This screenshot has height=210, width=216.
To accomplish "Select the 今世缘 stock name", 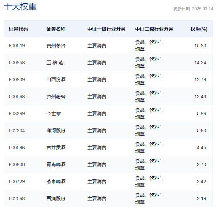I will point(53,113).
